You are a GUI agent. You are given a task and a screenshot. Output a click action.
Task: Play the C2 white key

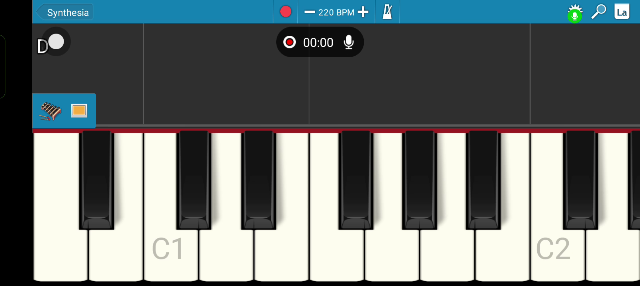click(557, 254)
